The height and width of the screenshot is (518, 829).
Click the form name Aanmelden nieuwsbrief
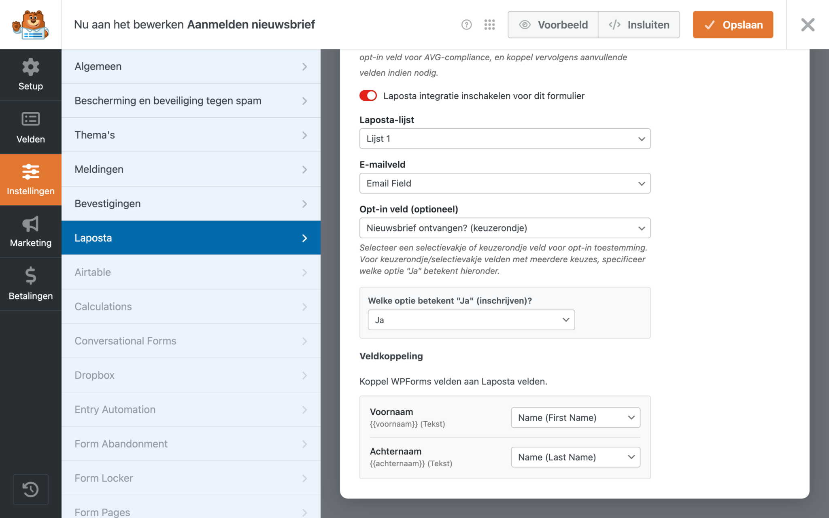(251, 25)
